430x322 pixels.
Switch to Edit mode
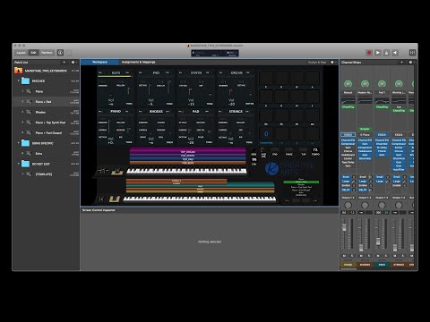click(x=33, y=53)
